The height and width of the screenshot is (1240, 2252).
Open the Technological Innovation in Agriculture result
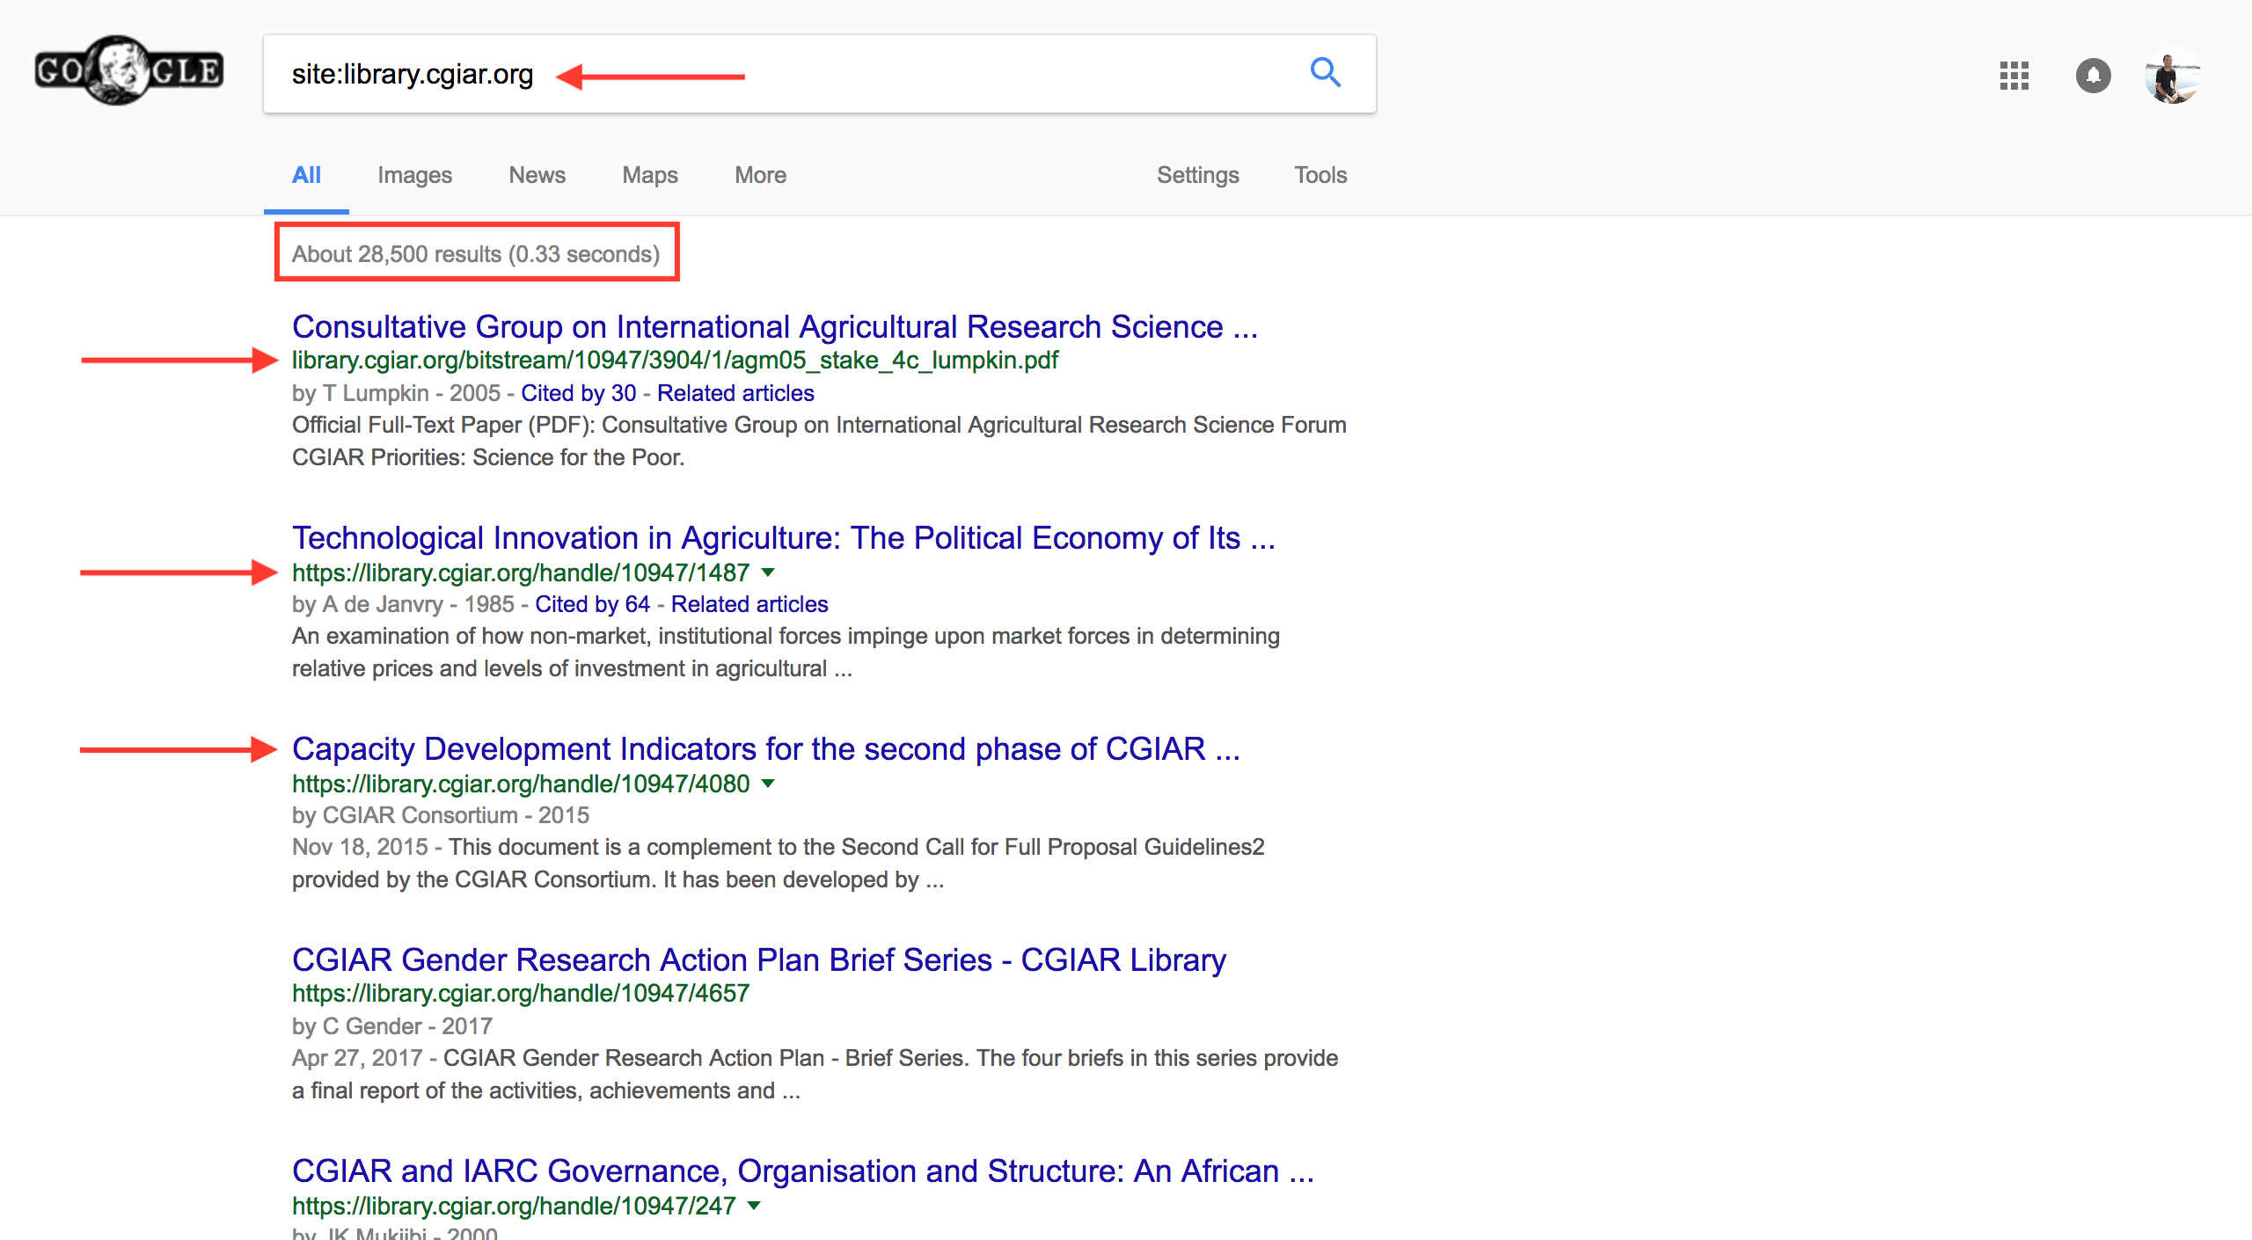(x=784, y=537)
